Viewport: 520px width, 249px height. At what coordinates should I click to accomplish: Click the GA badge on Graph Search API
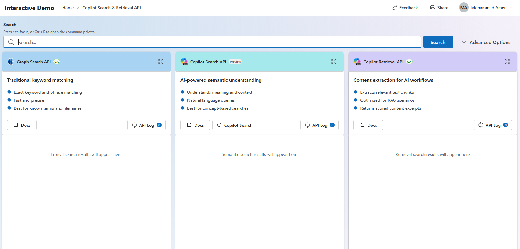pyautogui.click(x=56, y=62)
